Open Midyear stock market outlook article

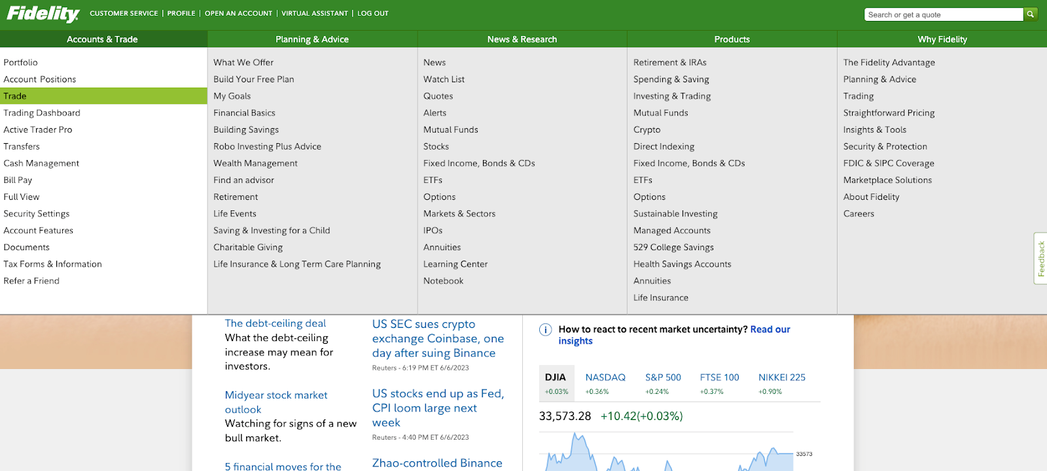(x=276, y=402)
